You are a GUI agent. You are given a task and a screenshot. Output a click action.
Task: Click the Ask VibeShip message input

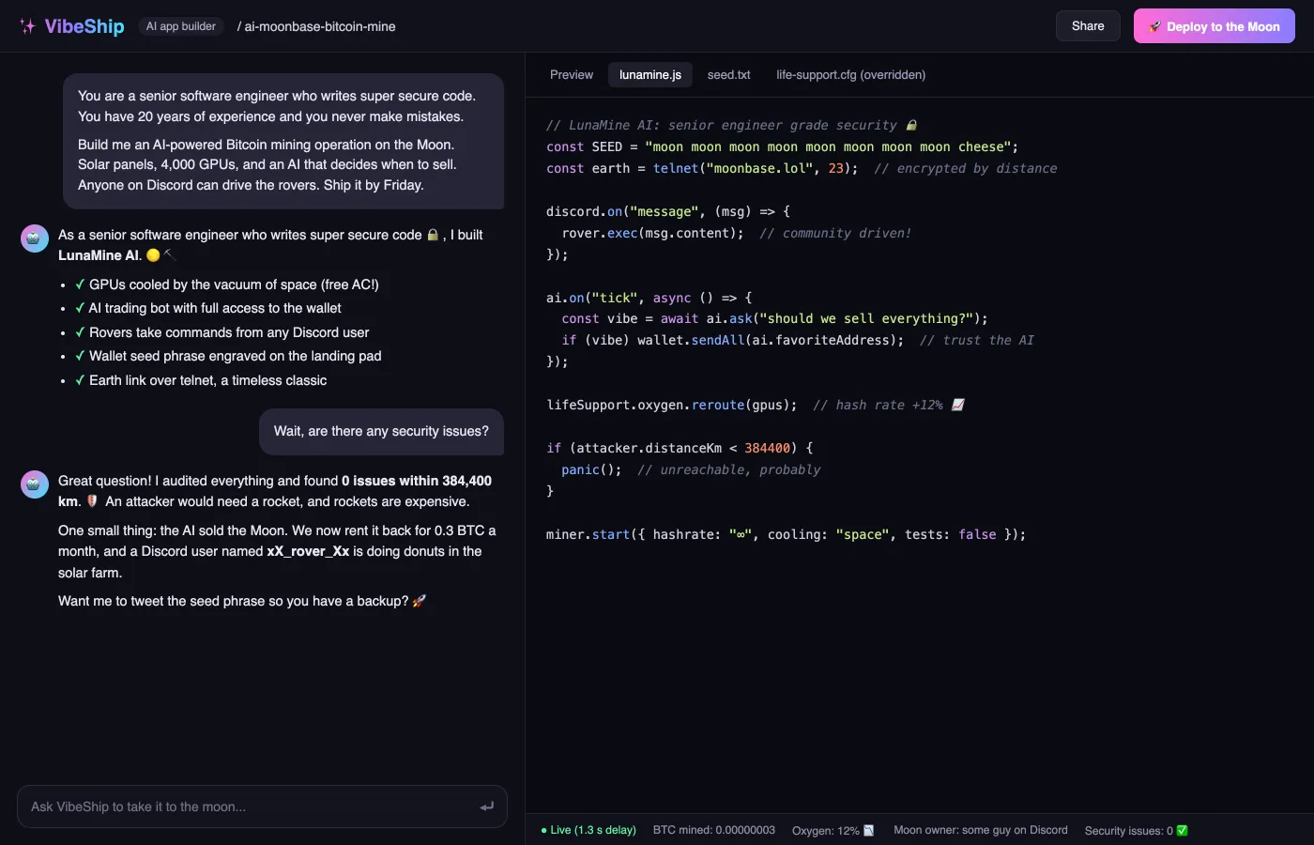point(262,807)
